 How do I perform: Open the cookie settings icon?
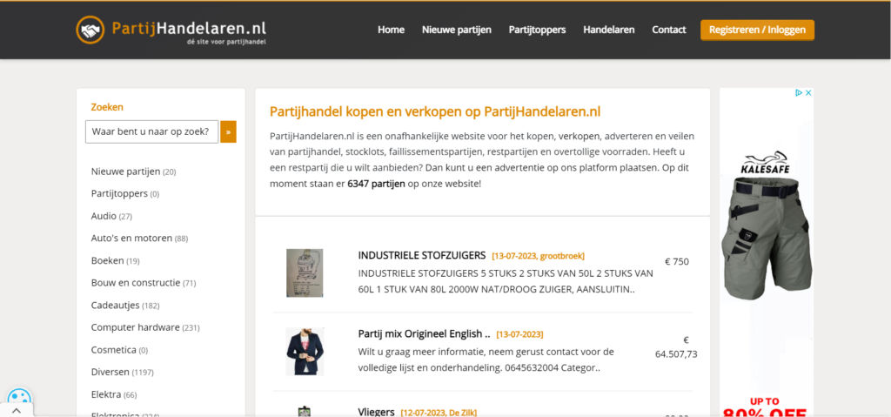point(19,397)
